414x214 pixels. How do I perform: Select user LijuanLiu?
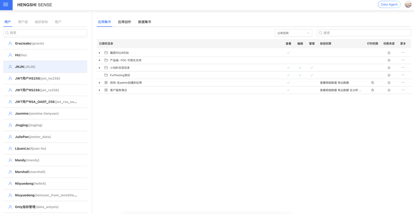pos(45,149)
